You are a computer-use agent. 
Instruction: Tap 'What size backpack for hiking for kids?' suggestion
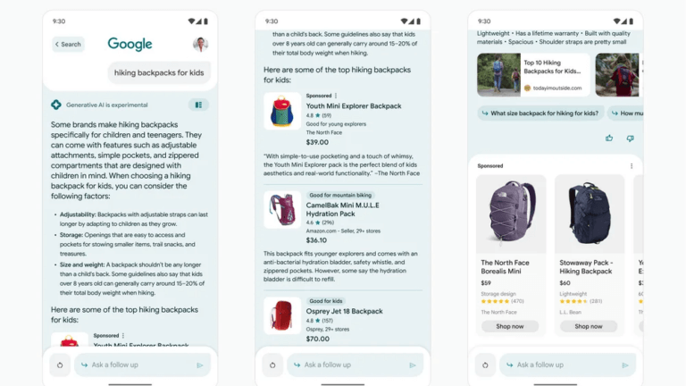(539, 113)
